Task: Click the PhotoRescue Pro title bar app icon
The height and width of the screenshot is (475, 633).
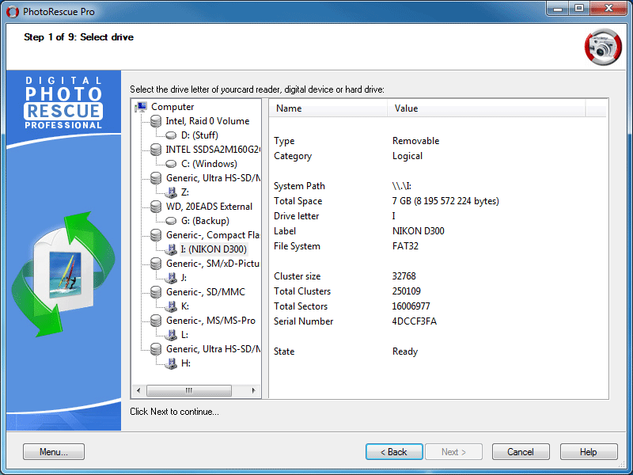Action: tap(13, 12)
